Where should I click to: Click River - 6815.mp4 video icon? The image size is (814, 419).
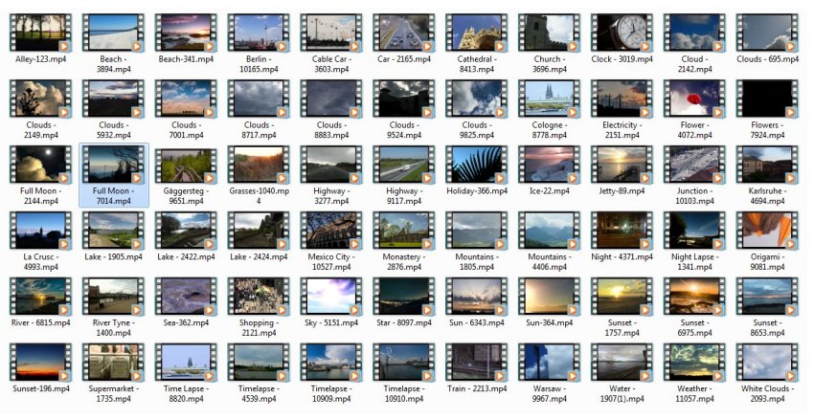pyautogui.click(x=40, y=297)
